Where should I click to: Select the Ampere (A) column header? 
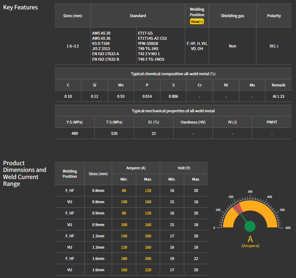[x=136, y=168]
